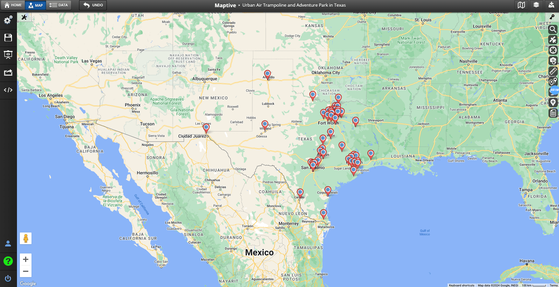Click the share map arrow icon
The image size is (559, 287).
pyautogui.click(x=8, y=73)
